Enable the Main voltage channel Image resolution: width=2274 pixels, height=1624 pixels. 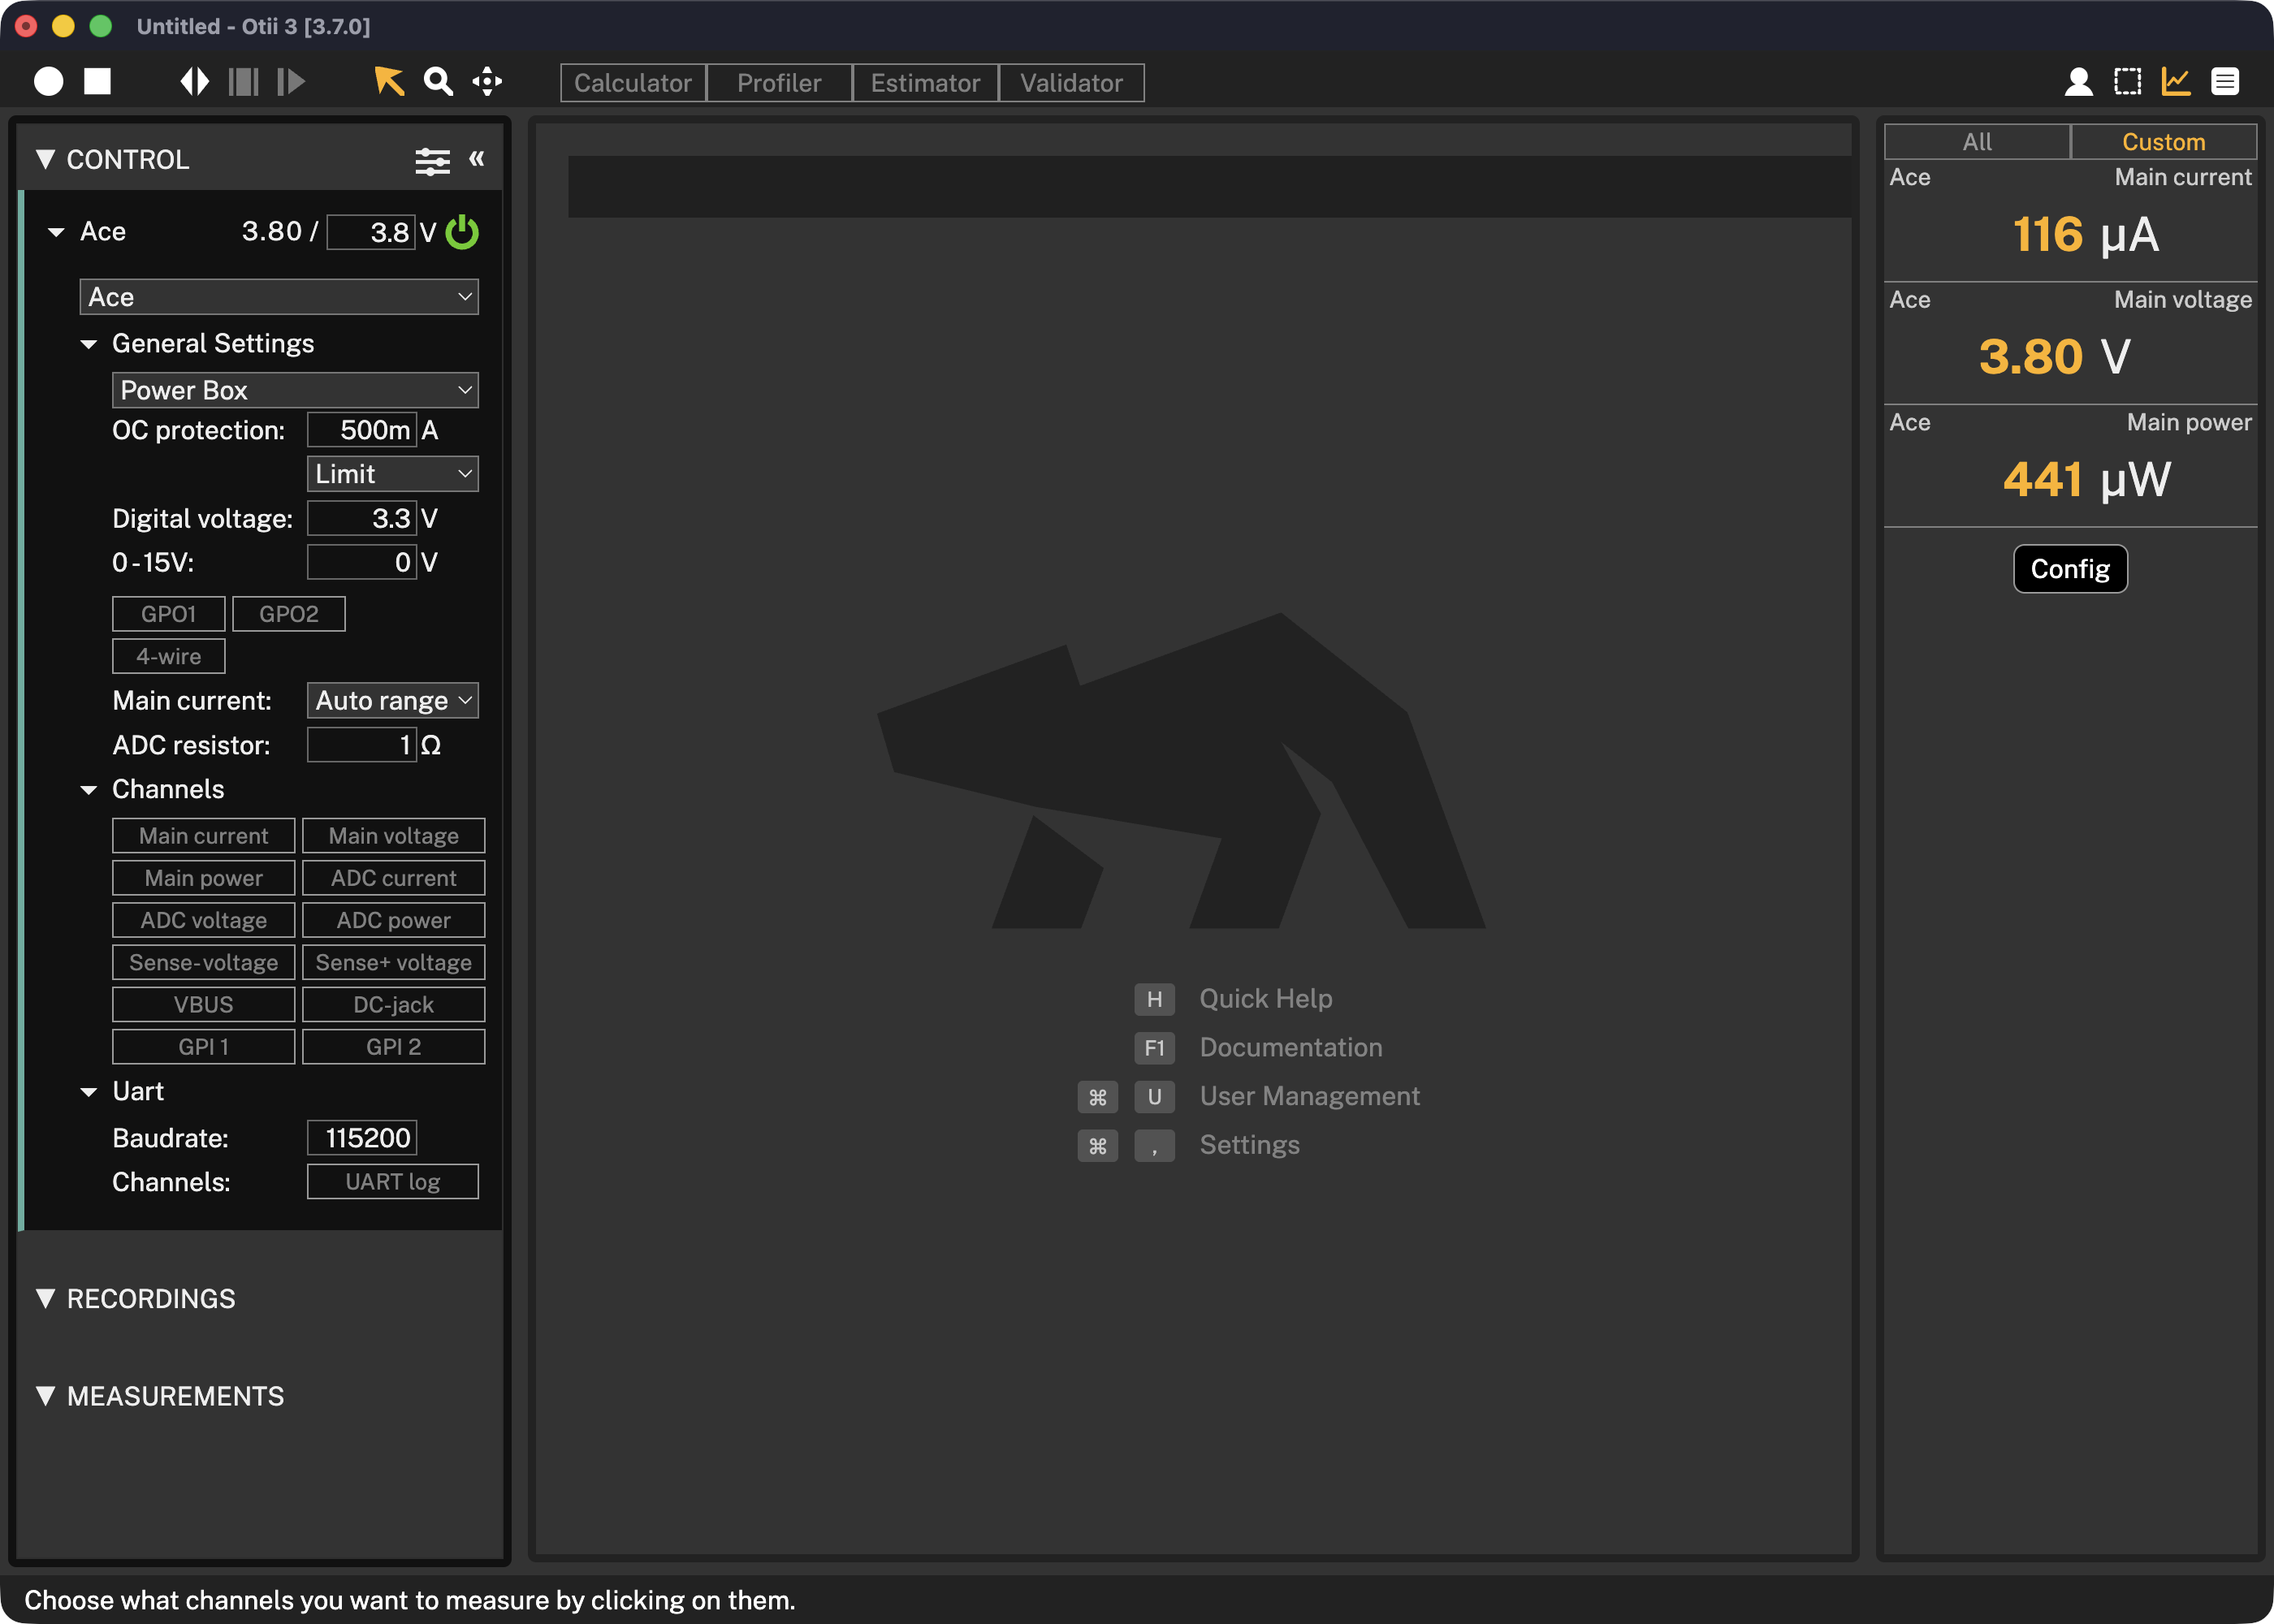coord(394,836)
